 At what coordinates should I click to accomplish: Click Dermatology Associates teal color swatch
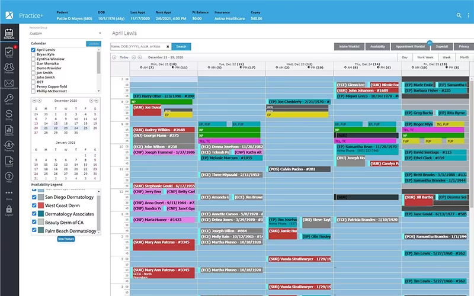pyautogui.click(x=41, y=214)
